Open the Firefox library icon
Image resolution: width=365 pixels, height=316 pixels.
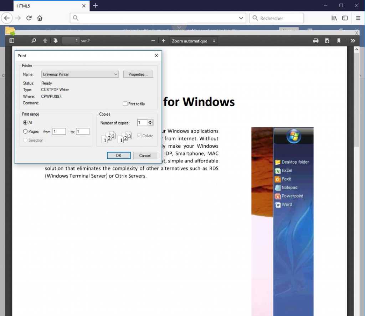[x=334, y=18]
